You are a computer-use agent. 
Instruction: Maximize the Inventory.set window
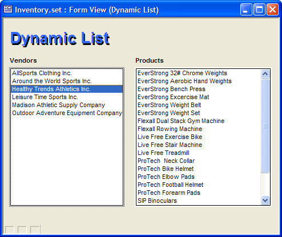tap(259, 9)
